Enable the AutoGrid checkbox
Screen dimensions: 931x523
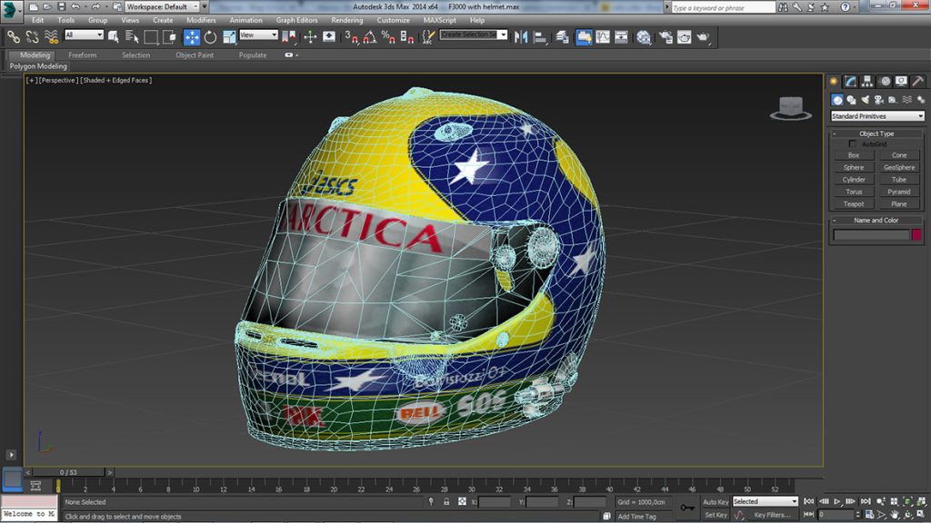coord(852,144)
